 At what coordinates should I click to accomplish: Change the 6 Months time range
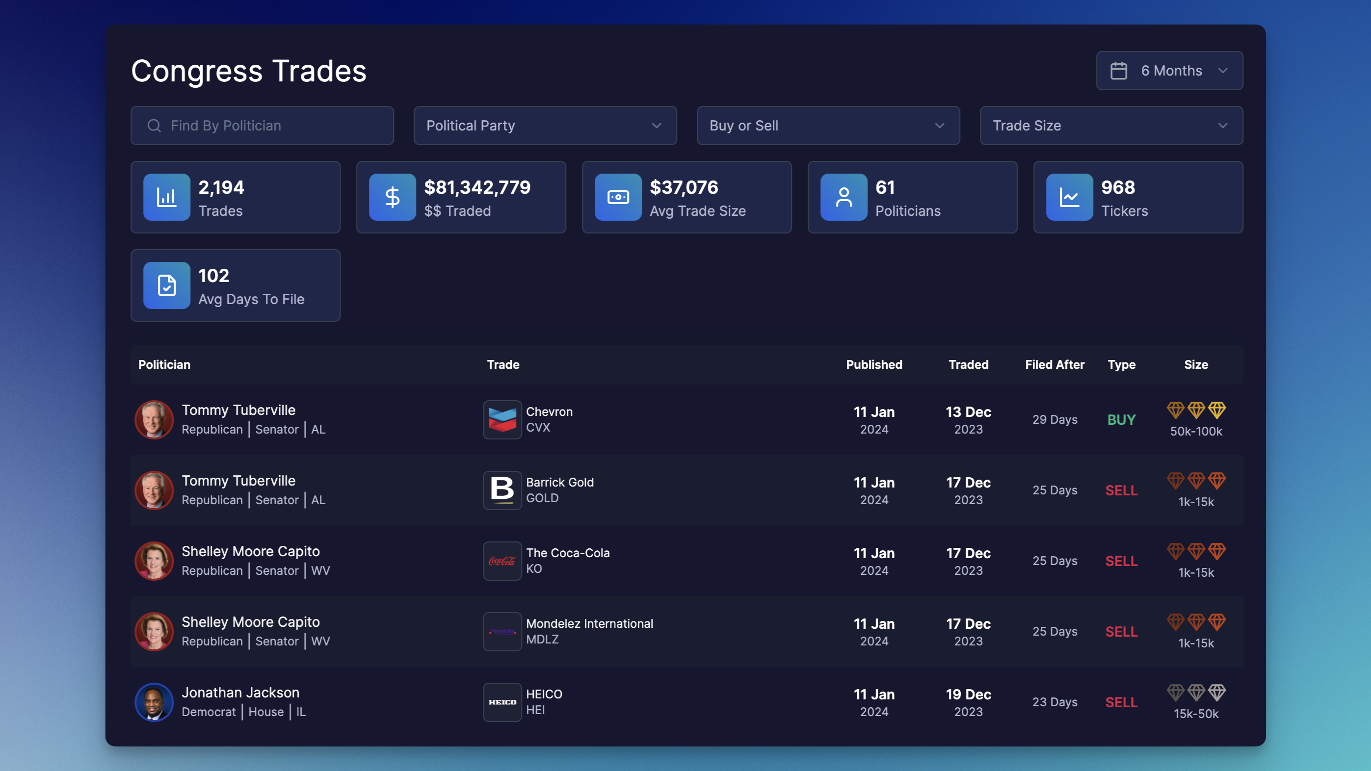[1169, 70]
